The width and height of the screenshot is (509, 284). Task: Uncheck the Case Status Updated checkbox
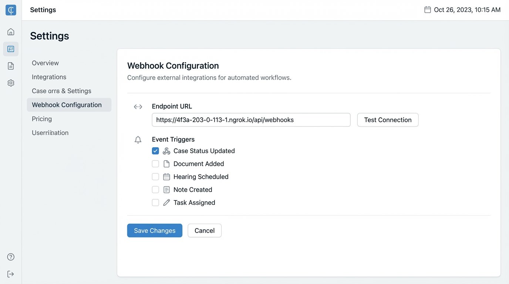click(155, 151)
